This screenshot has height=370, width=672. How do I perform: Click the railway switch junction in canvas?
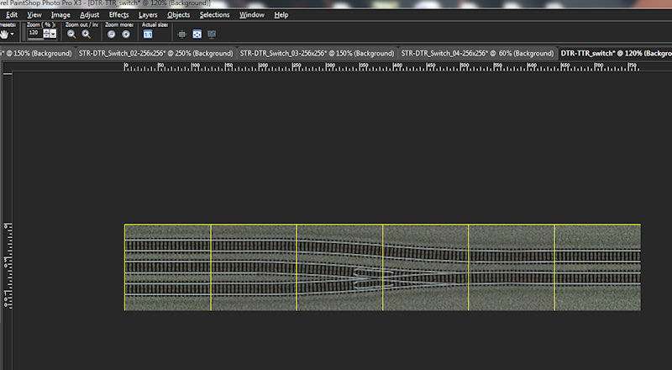361,273
